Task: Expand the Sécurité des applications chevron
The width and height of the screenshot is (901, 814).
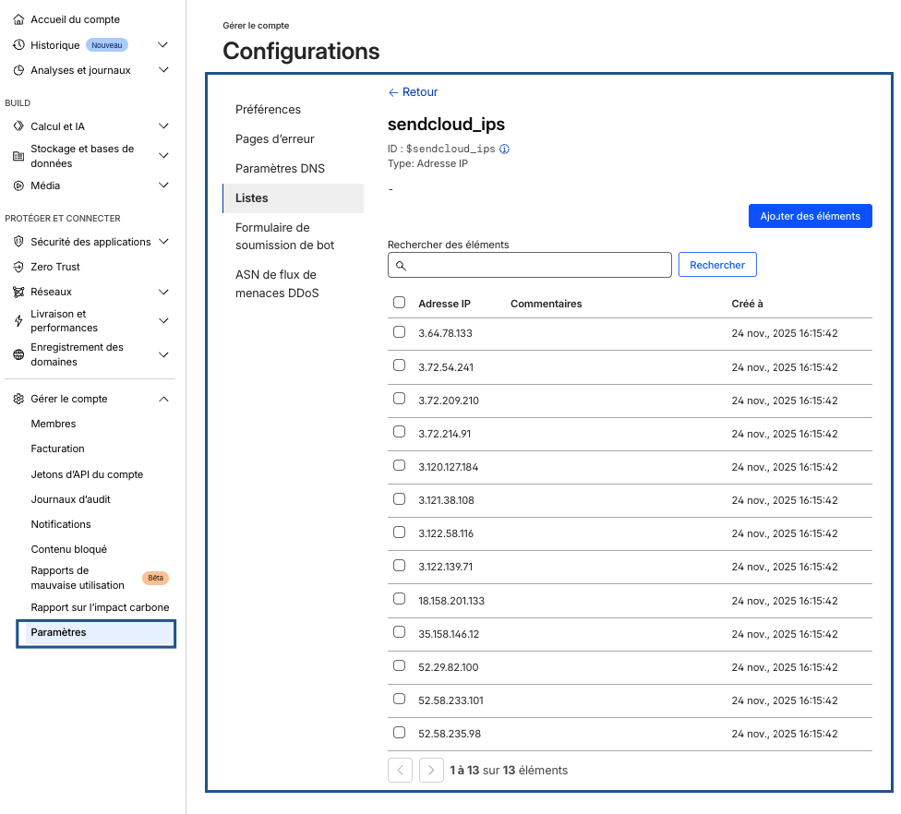Action: tap(163, 241)
